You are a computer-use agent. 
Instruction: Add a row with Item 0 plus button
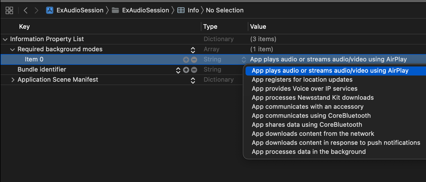point(186,60)
